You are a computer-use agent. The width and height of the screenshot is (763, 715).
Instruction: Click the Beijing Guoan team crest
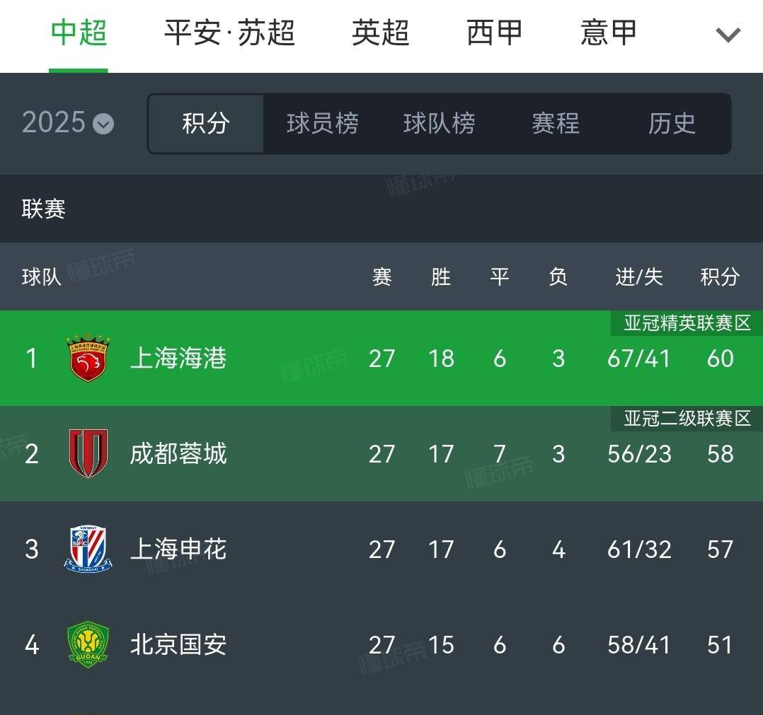88,645
